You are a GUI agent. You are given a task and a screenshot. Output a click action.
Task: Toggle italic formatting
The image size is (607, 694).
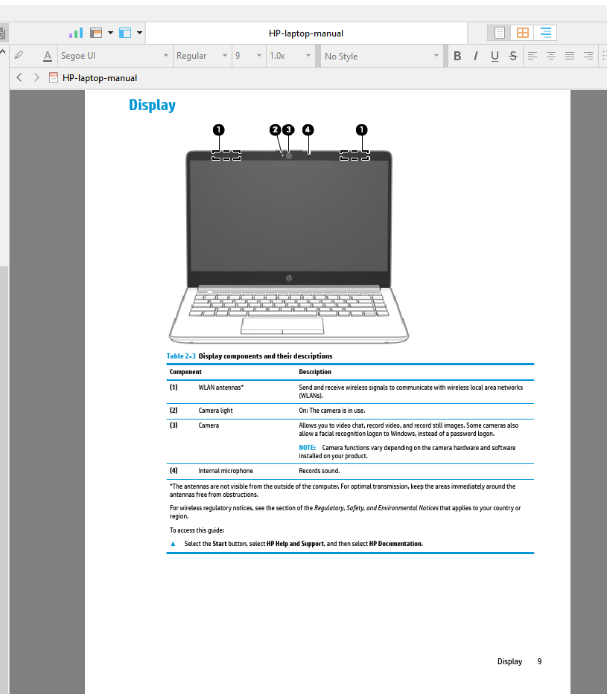476,56
